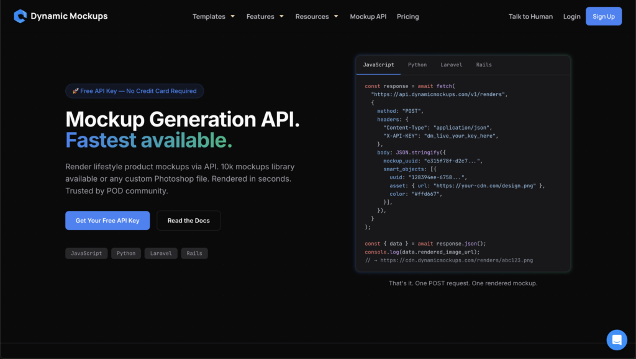Select the Laravel tag below the hero buttons
The width and height of the screenshot is (636, 359).
click(x=161, y=254)
